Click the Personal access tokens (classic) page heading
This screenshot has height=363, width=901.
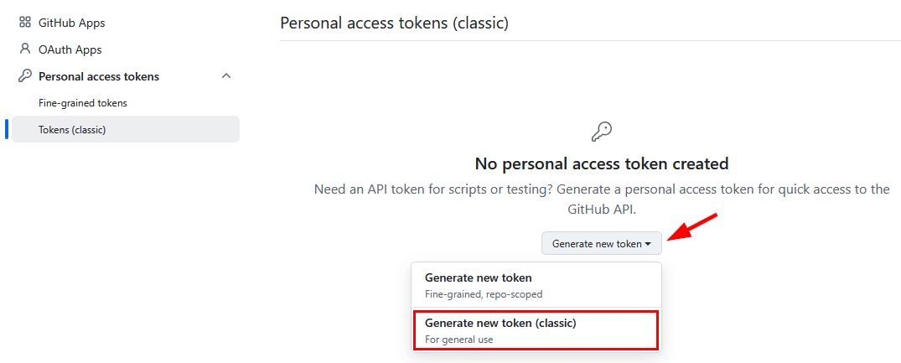click(395, 23)
